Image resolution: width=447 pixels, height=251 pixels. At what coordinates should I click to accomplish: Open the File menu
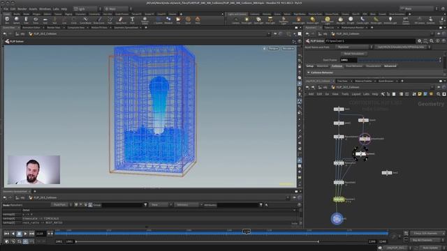(6, 9)
